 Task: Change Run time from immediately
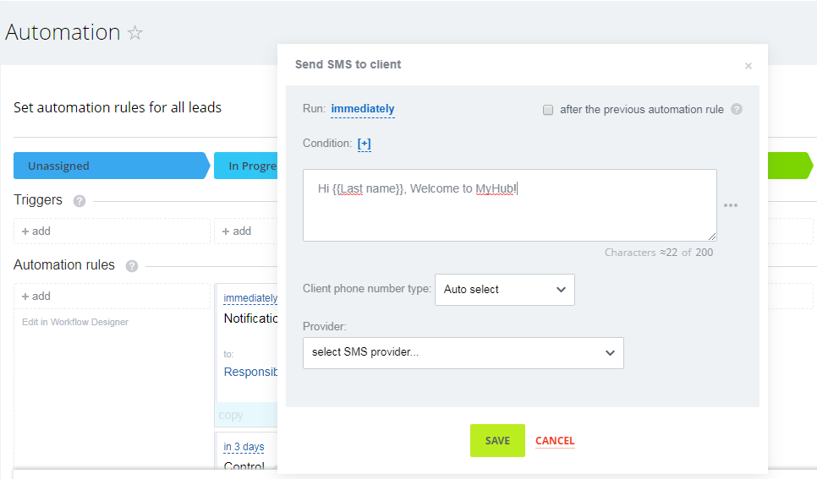pyautogui.click(x=362, y=109)
